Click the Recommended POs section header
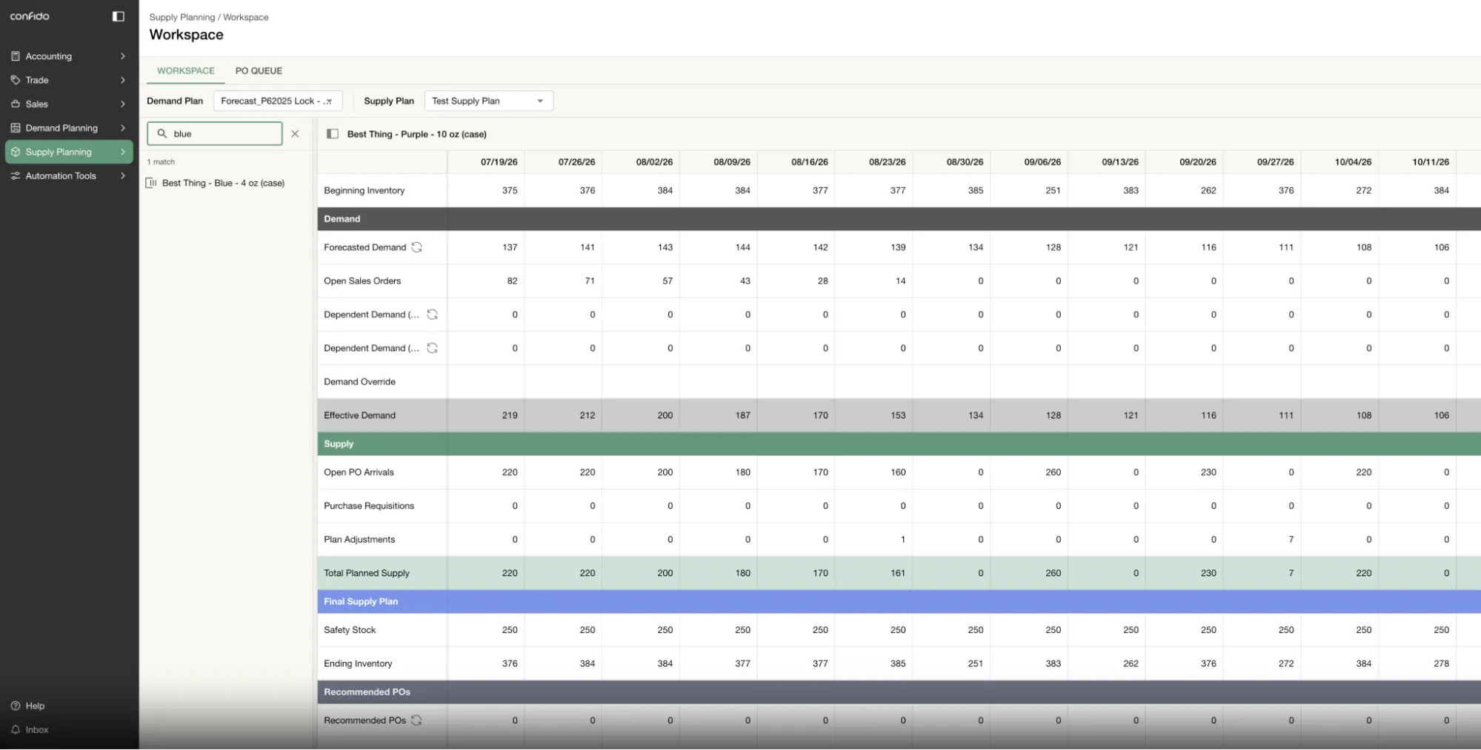 click(x=899, y=692)
